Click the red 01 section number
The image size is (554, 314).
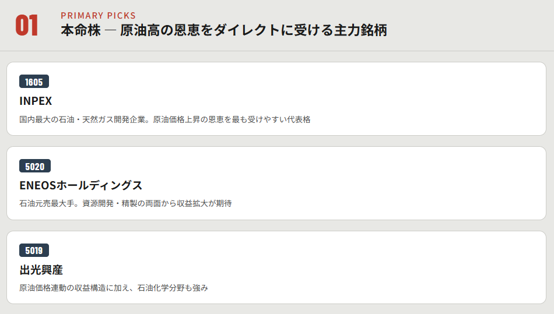click(x=27, y=26)
